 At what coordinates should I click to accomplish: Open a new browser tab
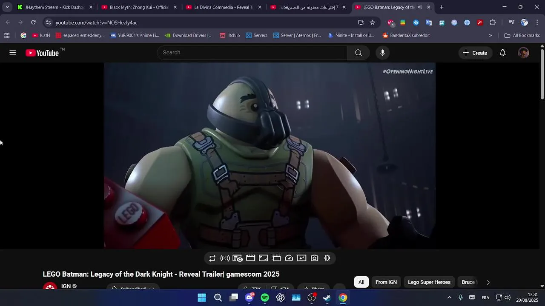click(x=442, y=7)
